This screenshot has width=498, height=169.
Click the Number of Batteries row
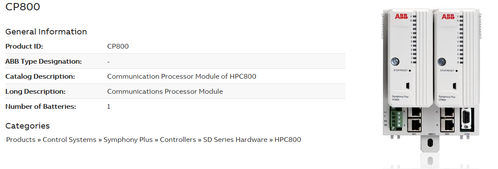click(175, 107)
